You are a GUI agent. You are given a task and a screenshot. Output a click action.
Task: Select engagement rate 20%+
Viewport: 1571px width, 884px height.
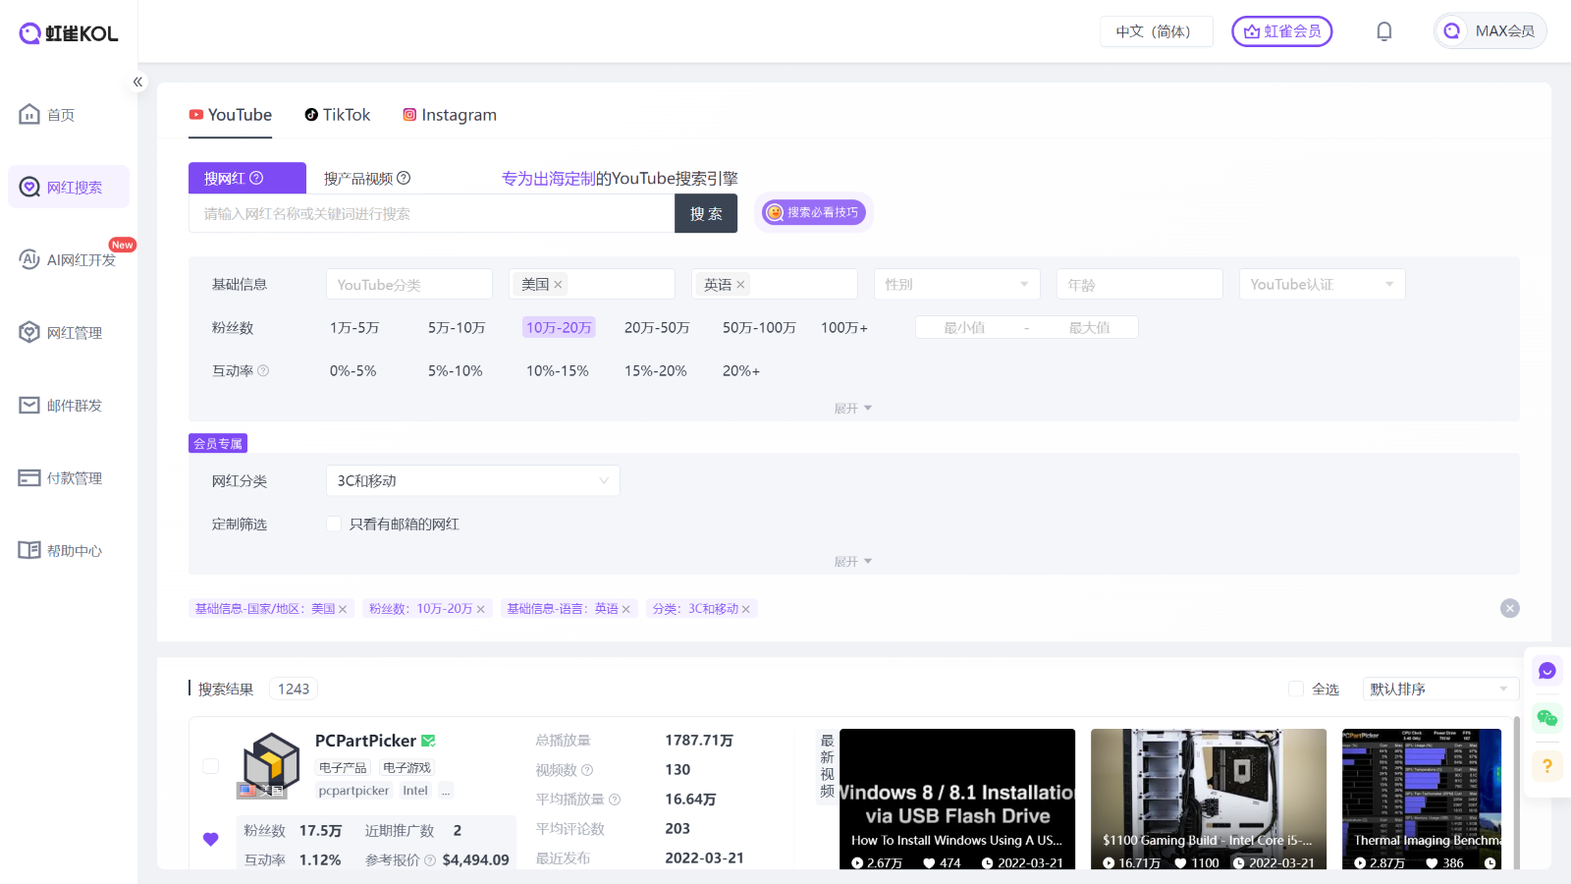pyautogui.click(x=741, y=370)
